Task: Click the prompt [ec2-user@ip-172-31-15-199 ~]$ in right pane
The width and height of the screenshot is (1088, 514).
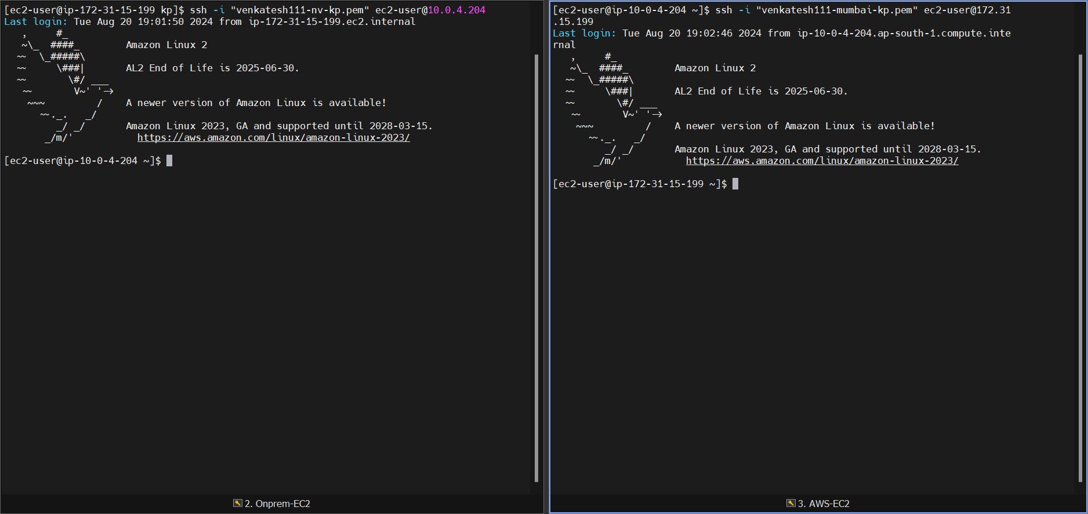Action: click(640, 184)
